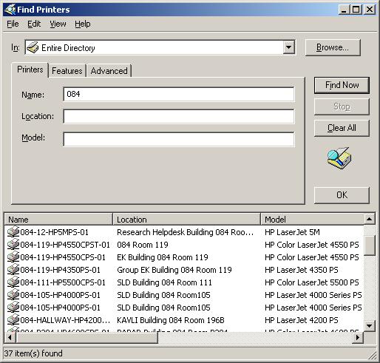Screen dimensions: 380x363
Task: Switch to the Advanced tab
Action: tap(109, 71)
